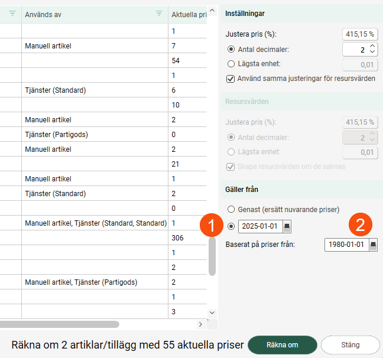383x358 pixels.
Task: Uncheck Använd samma justeringar för resursvärden
Action: pyautogui.click(x=231, y=79)
